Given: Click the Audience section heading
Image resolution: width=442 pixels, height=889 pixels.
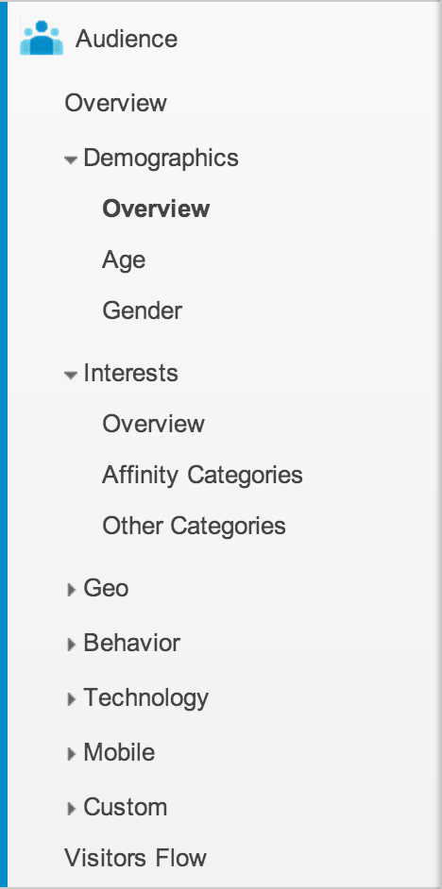Looking at the screenshot, I should point(127,39).
